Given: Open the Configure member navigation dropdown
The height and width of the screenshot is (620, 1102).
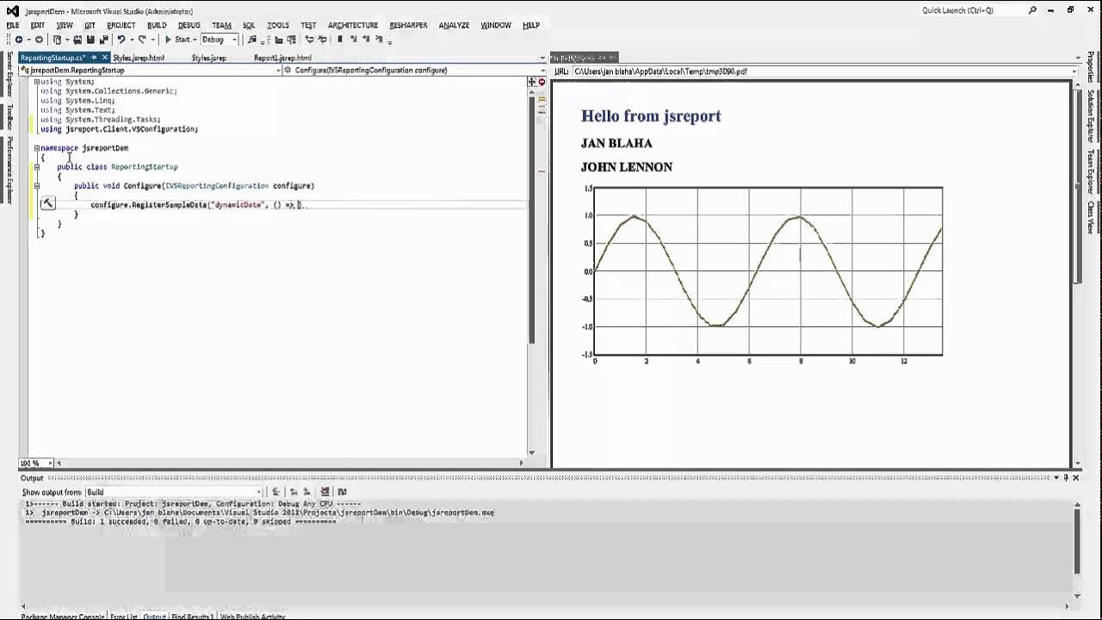Looking at the screenshot, I should point(414,70).
